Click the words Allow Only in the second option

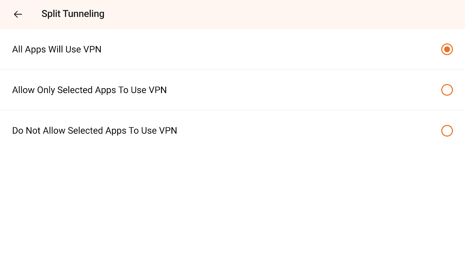[x=33, y=90]
